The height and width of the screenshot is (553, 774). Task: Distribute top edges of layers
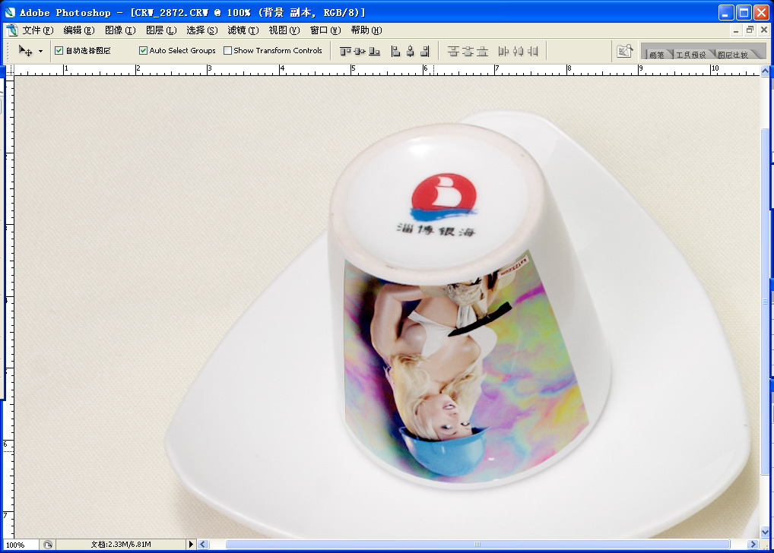[x=453, y=51]
